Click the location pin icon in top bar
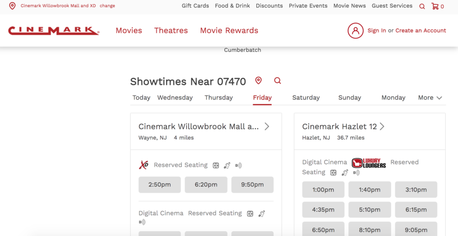The width and height of the screenshot is (458, 236). tap(12, 6)
